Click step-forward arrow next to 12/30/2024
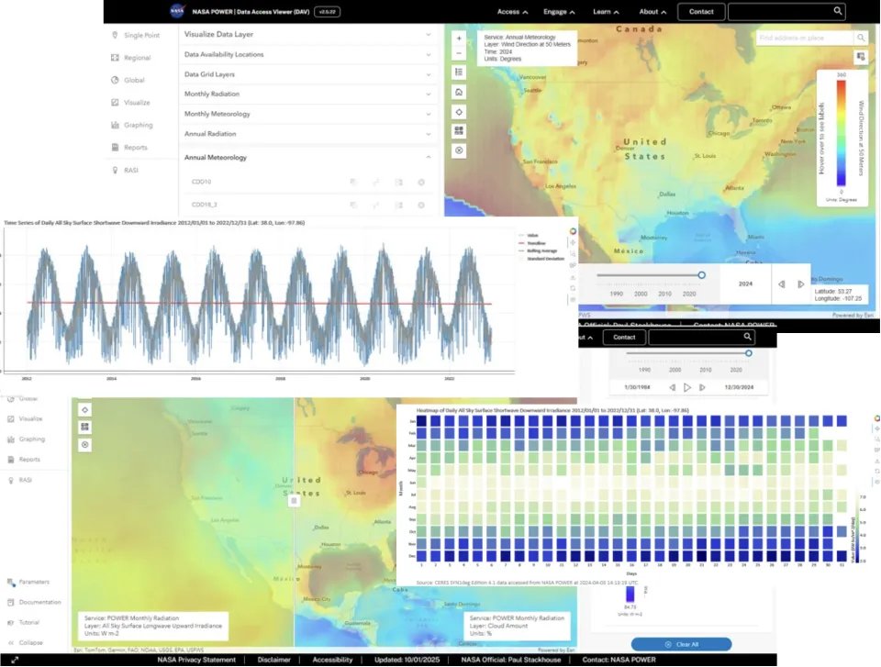The width and height of the screenshot is (881, 667). coord(702,387)
